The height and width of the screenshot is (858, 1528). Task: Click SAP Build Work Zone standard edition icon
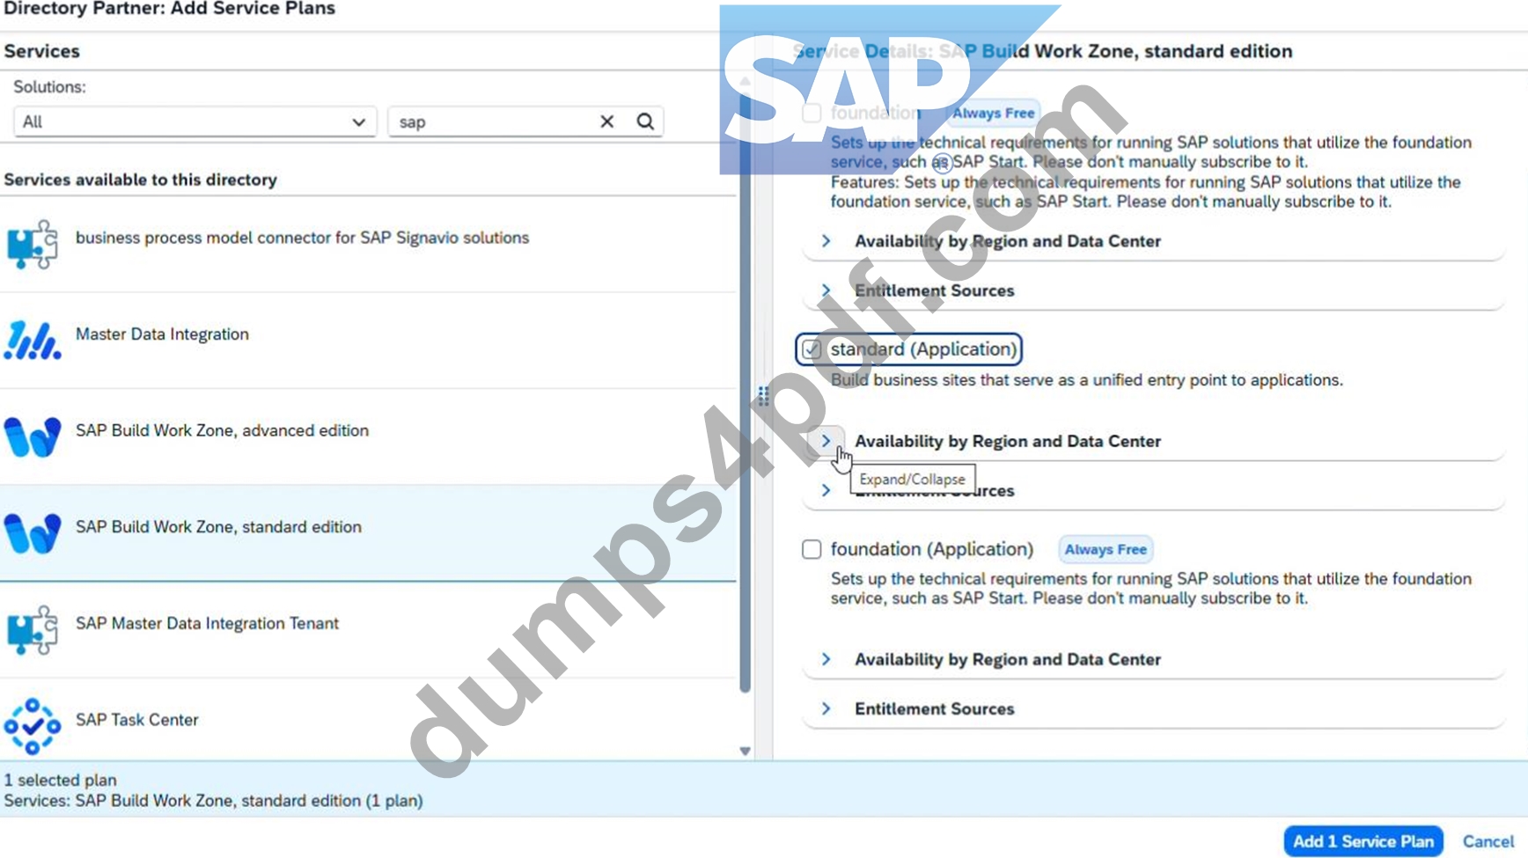tap(33, 533)
